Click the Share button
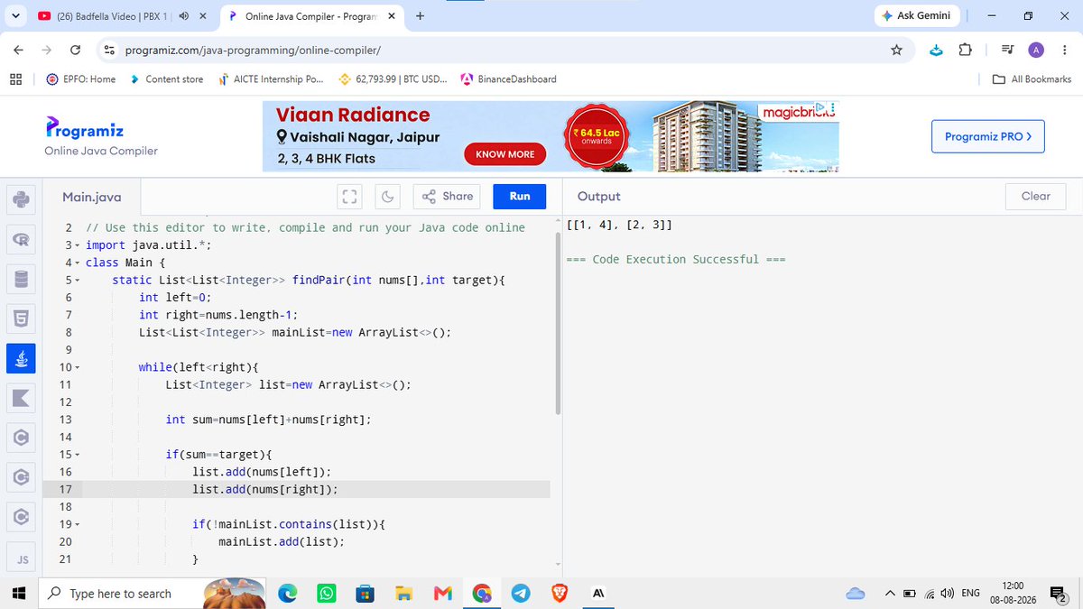The height and width of the screenshot is (609, 1083). [448, 197]
